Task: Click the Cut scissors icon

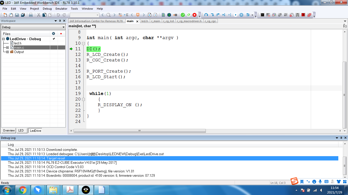Action: pyautogui.click(x=39, y=15)
